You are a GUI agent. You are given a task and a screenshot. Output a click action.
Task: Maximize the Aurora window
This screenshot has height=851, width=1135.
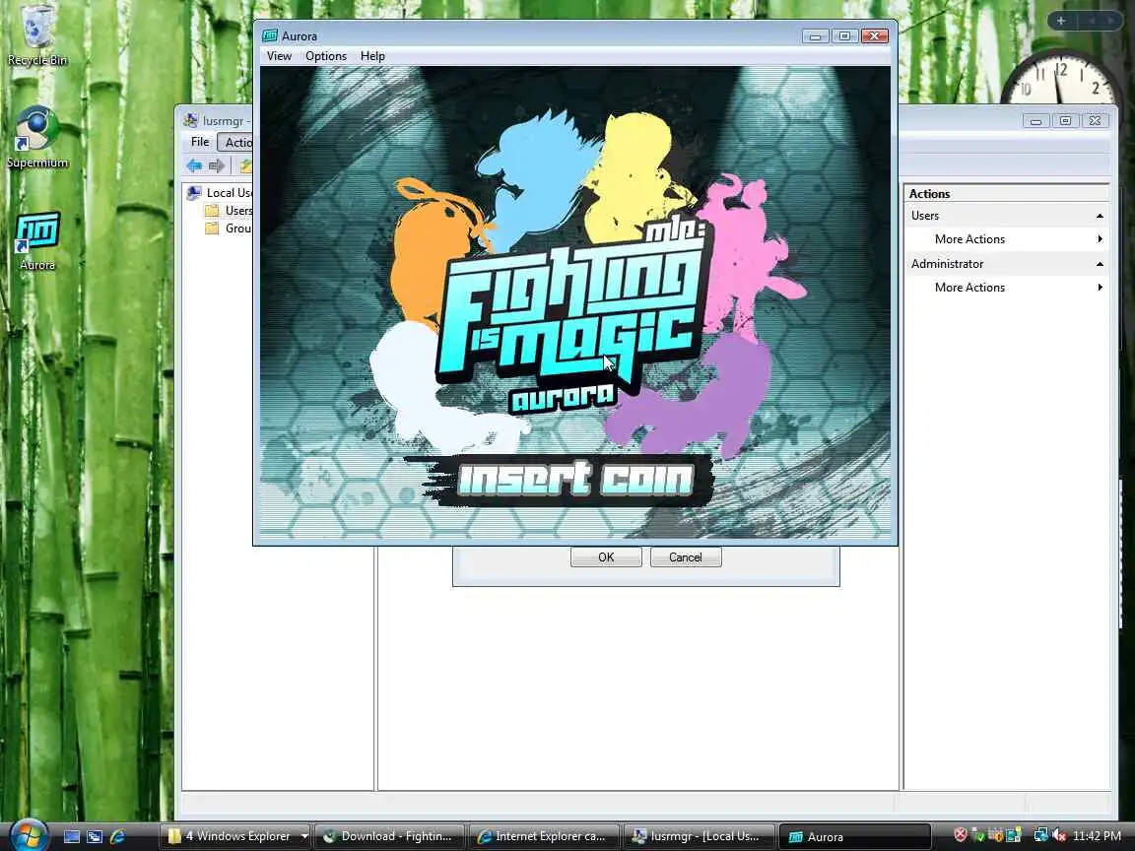(844, 36)
